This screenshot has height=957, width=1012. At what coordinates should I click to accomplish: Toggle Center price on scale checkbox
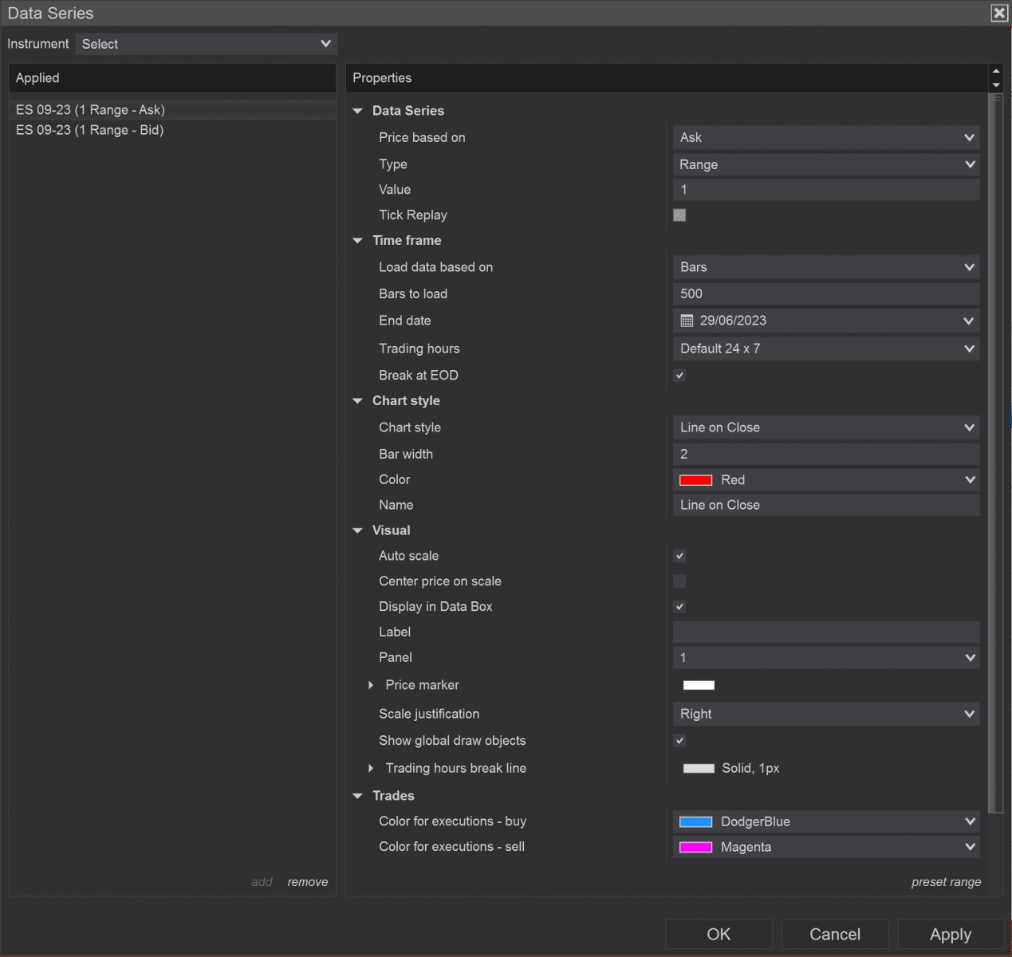click(x=679, y=581)
